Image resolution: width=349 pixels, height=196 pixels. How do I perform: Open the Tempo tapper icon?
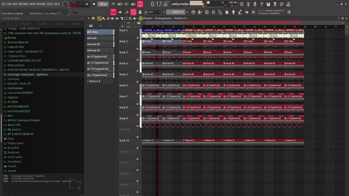pos(240,12)
